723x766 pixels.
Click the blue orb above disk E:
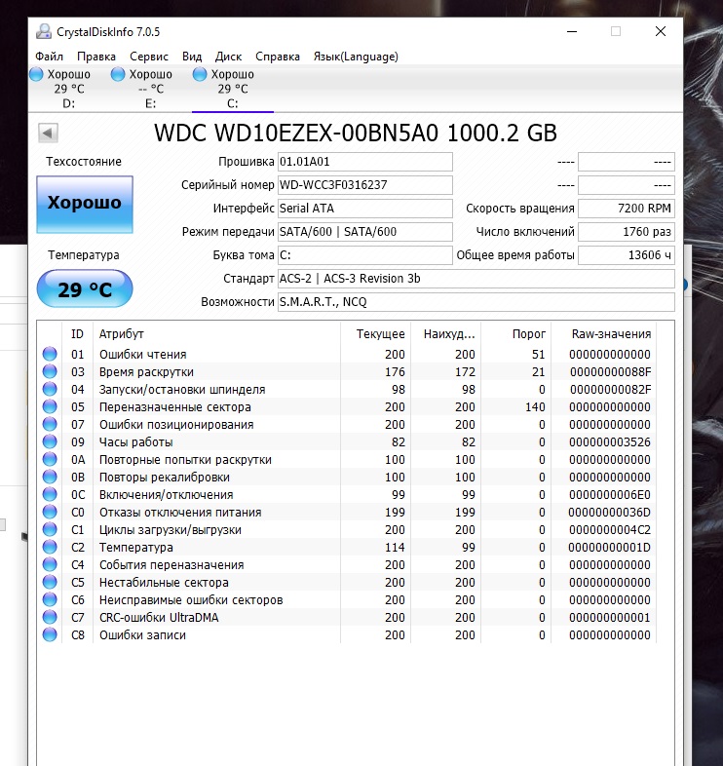(x=118, y=74)
